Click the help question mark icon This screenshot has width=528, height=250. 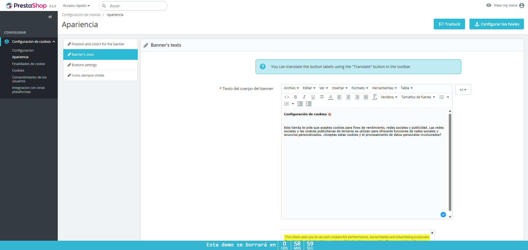(263, 67)
